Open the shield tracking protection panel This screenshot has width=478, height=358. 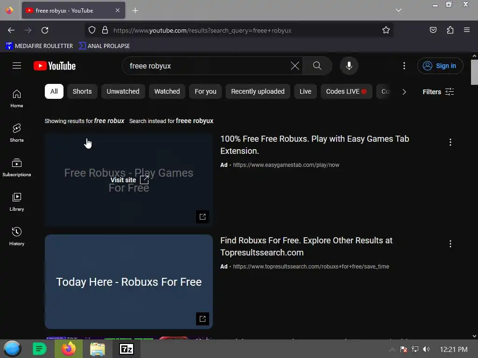click(92, 30)
